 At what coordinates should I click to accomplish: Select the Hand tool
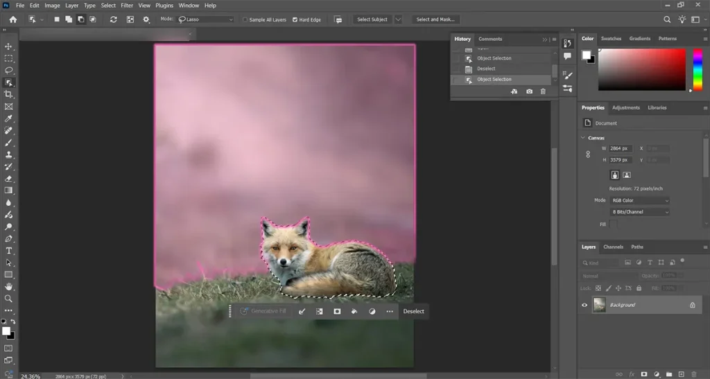(8, 287)
